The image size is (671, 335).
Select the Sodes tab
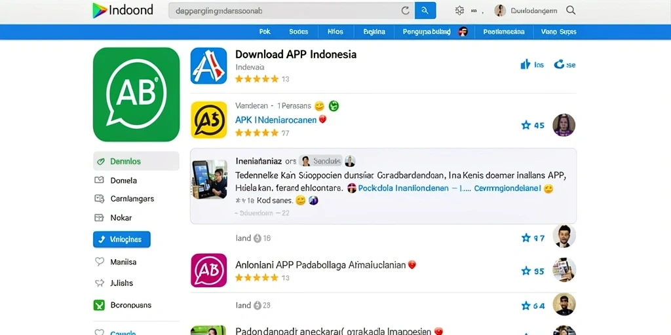298,31
